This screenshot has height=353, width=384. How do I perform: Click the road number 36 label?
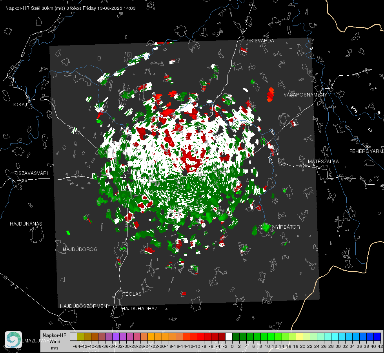[24, 180]
